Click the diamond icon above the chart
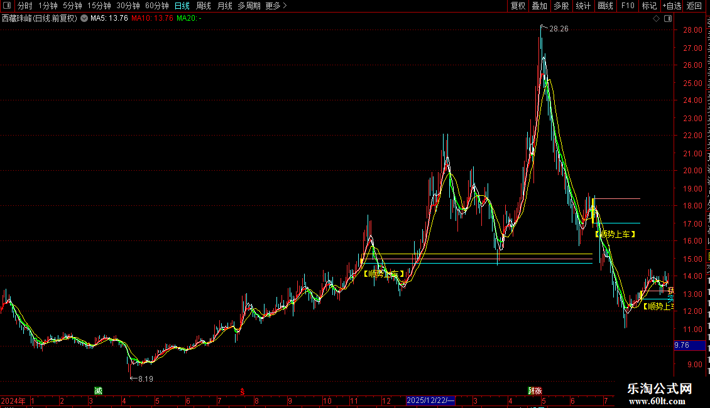This screenshot has width=710, height=408. pos(656,18)
